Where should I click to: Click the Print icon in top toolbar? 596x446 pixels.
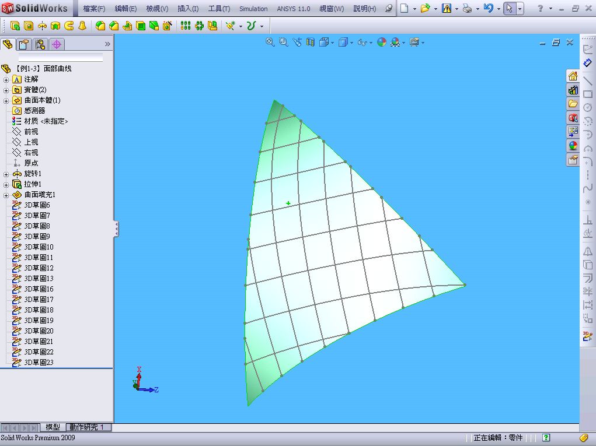(468, 8)
